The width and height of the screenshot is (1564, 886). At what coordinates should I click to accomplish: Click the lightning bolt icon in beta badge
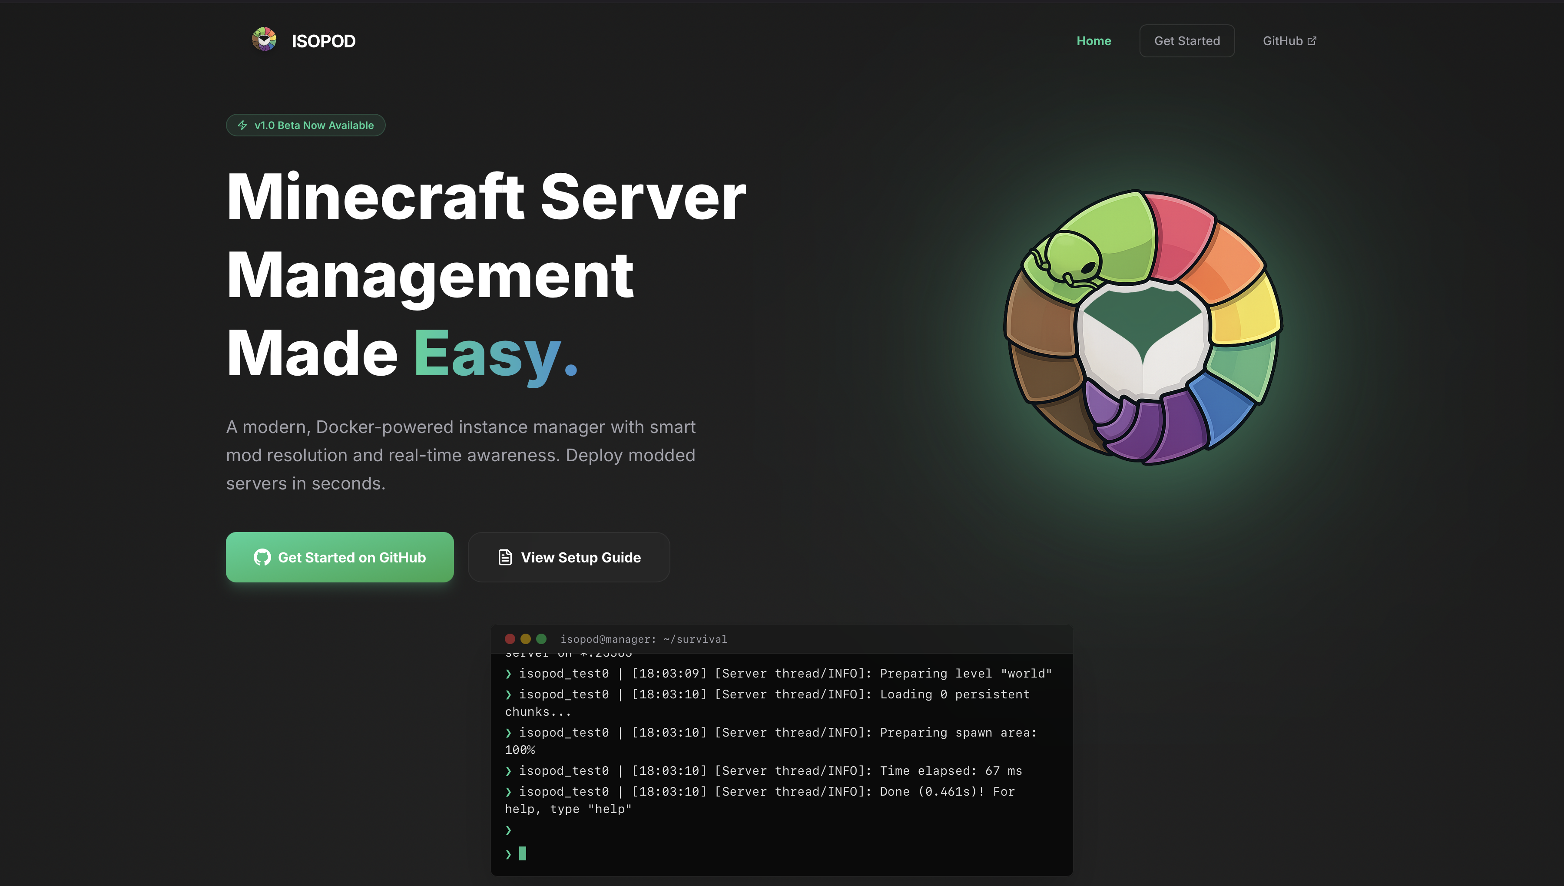[x=242, y=126]
